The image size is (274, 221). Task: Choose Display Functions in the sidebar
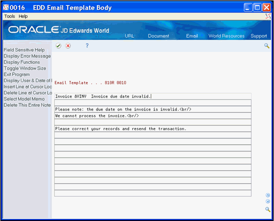click(x=22, y=62)
